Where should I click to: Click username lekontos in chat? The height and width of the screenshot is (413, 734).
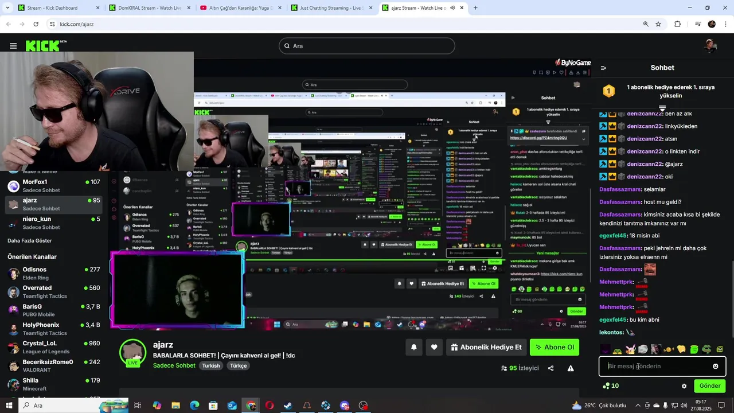pyautogui.click(x=611, y=333)
